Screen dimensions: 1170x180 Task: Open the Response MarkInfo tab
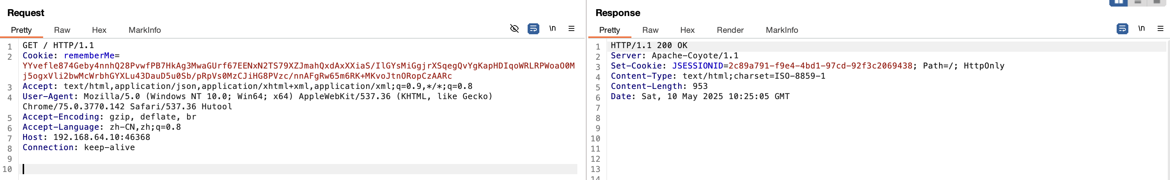[x=782, y=30]
